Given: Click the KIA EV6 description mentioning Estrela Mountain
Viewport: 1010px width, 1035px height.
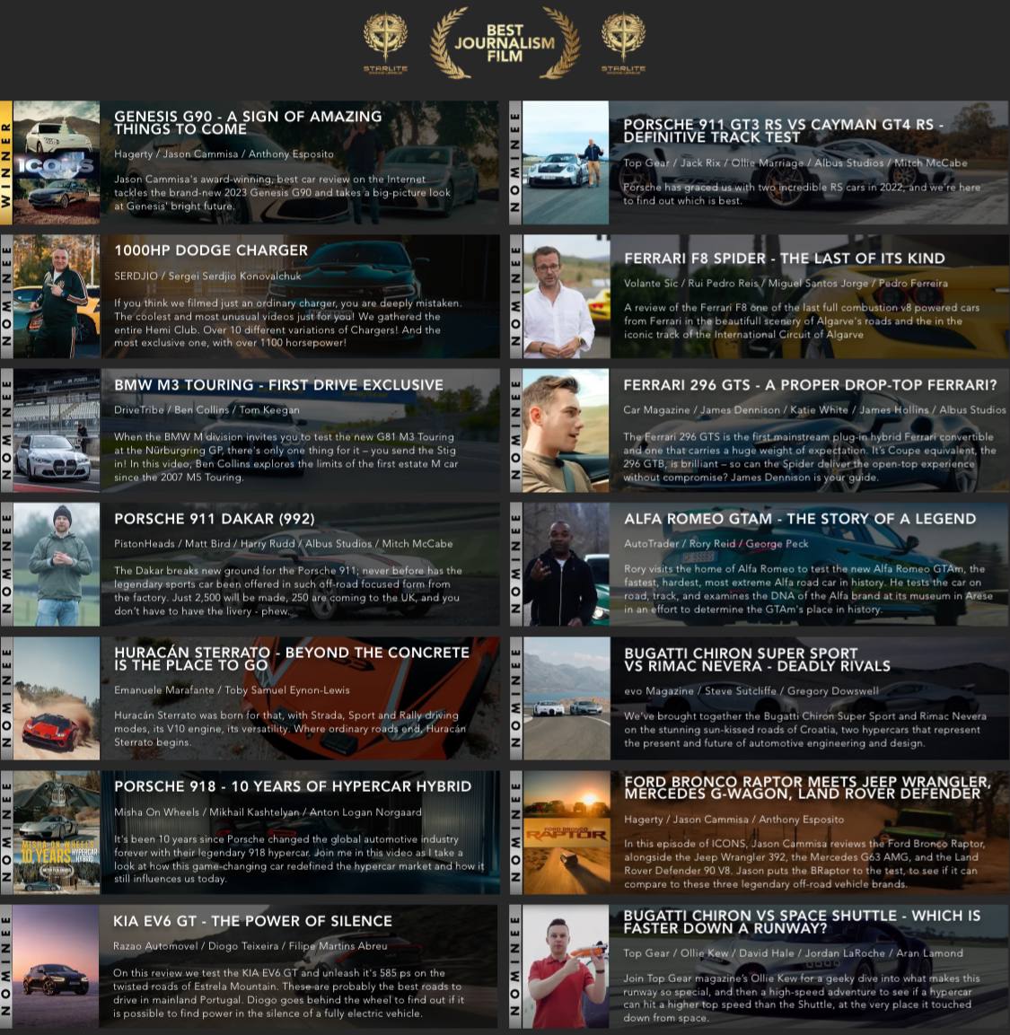Looking at the screenshot, I should point(288,993).
